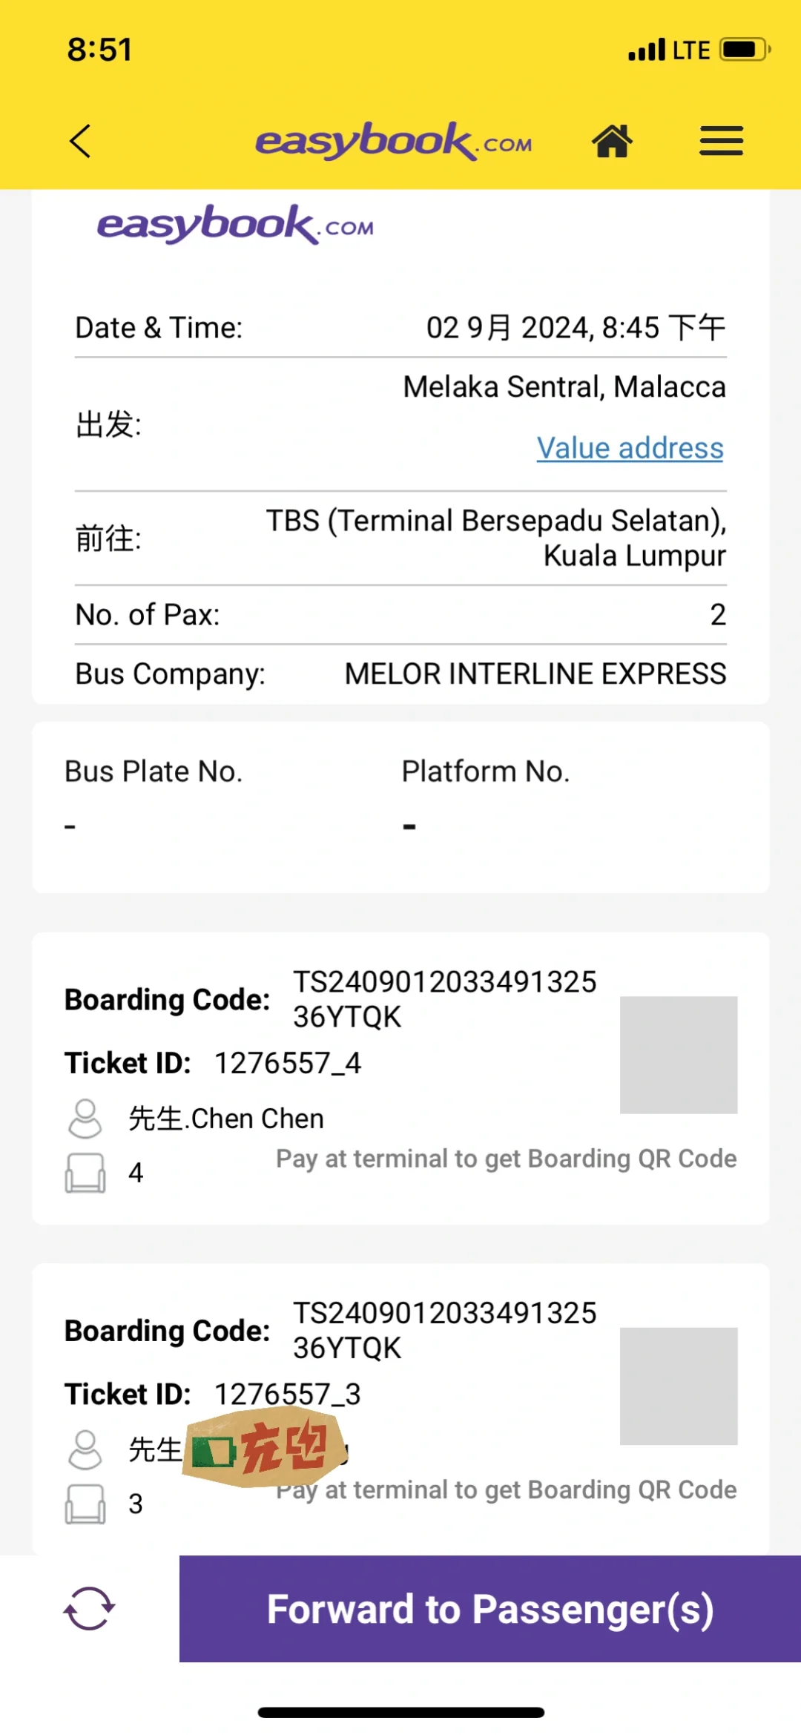
Task: Select the first Boarding Code text
Action: pyautogui.click(x=444, y=999)
